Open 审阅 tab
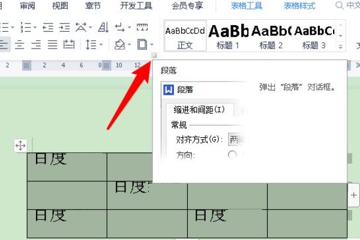The image size is (360, 240). click(28, 6)
